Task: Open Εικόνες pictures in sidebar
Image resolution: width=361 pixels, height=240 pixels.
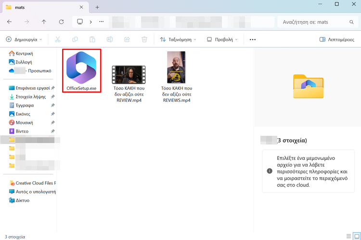Action: click(20, 114)
